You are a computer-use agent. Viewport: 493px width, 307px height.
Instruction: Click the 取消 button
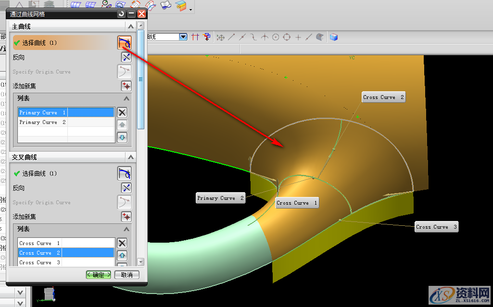(x=127, y=275)
